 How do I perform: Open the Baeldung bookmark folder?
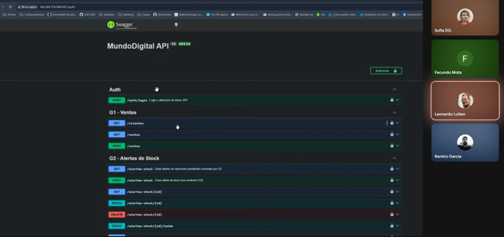click(126, 14)
